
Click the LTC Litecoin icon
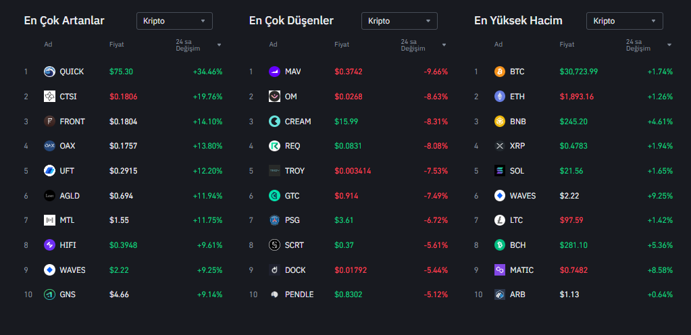click(x=500, y=220)
